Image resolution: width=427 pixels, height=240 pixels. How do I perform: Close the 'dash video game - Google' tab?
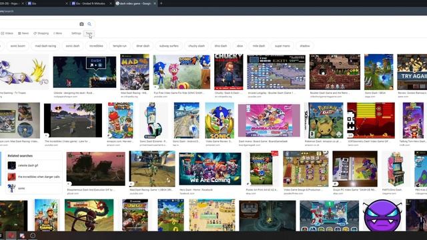point(155,3)
